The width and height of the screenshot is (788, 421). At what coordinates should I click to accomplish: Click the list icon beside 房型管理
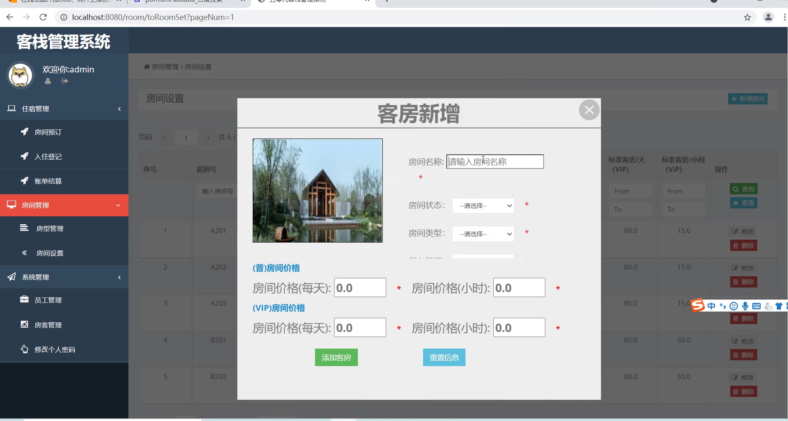tap(25, 228)
